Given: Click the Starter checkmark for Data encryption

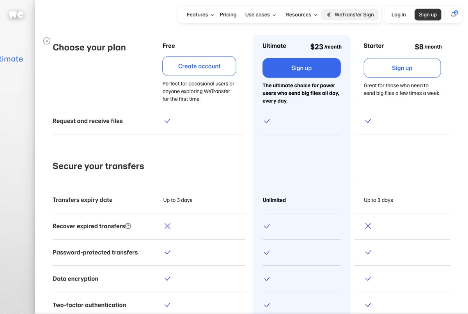Looking at the screenshot, I should tap(368, 279).
